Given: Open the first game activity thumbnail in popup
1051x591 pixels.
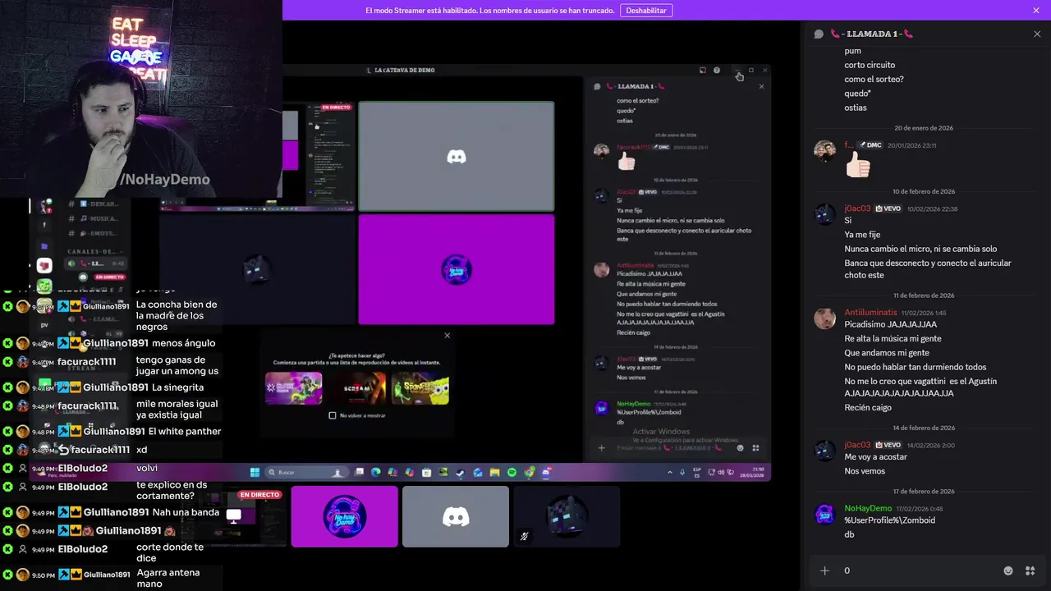Looking at the screenshot, I should pos(294,388).
